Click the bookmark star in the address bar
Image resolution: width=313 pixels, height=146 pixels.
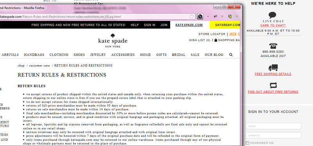coord(191,16)
